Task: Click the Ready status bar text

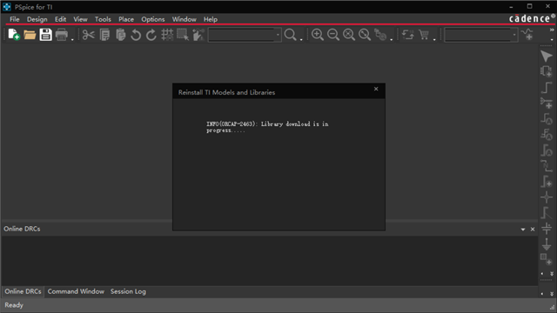Action: pos(14,305)
